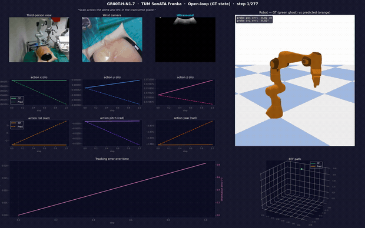Viewport: 365px width, 228px height.
Task: Click the action pitch (rad) plot
Action: tap(112, 133)
